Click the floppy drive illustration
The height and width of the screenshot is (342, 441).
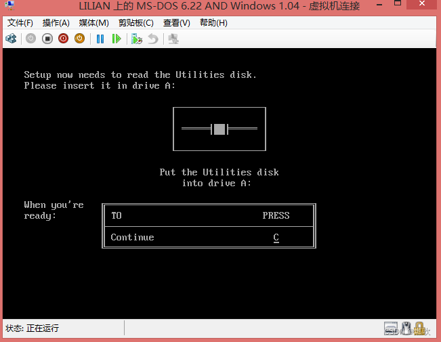(x=219, y=129)
